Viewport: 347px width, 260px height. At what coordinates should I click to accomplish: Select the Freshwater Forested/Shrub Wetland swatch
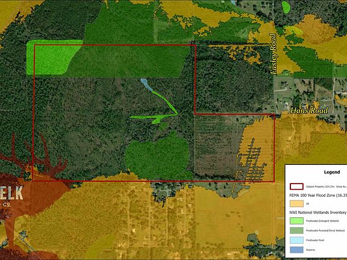pyautogui.click(x=296, y=231)
